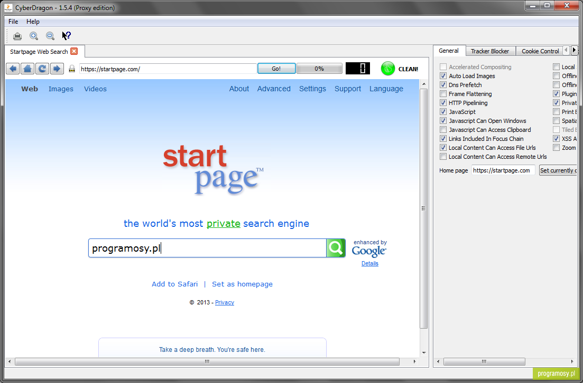Image resolution: width=583 pixels, height=383 pixels.
Task: Open the File menu
Action: (x=13, y=22)
